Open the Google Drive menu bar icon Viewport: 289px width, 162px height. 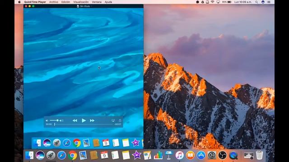point(203,2)
